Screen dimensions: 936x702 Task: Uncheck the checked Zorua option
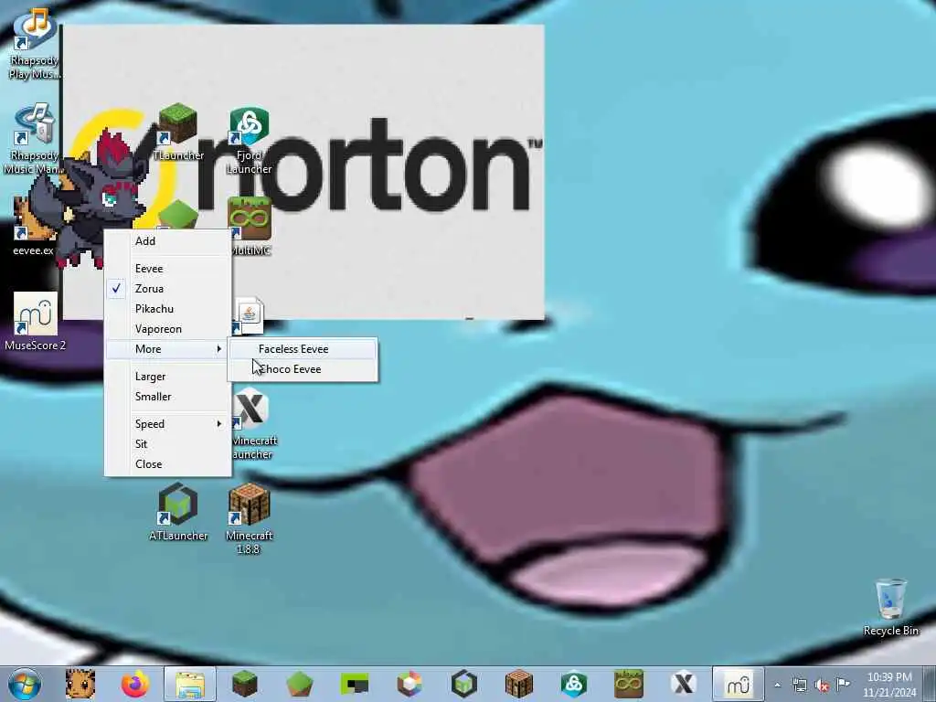(x=168, y=288)
